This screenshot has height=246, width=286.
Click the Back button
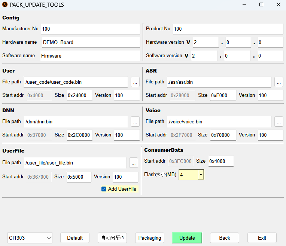[225, 238]
